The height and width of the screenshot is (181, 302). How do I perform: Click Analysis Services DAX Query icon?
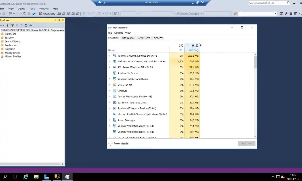(78, 14)
